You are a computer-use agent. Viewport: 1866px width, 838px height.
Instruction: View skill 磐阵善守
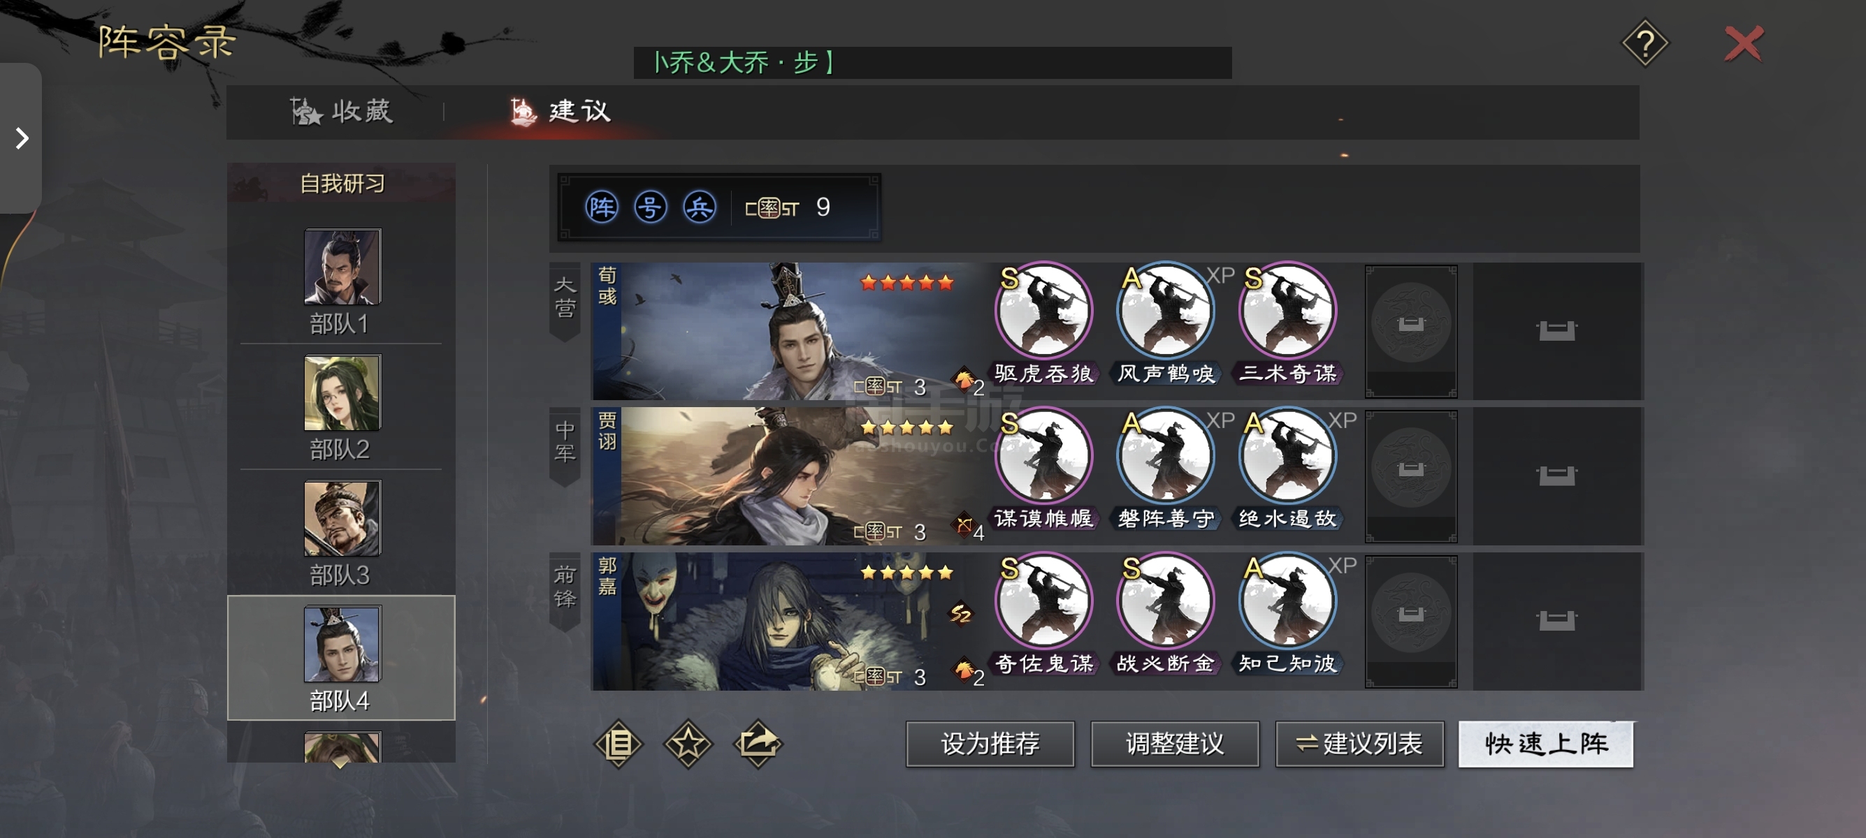pyautogui.click(x=1166, y=468)
